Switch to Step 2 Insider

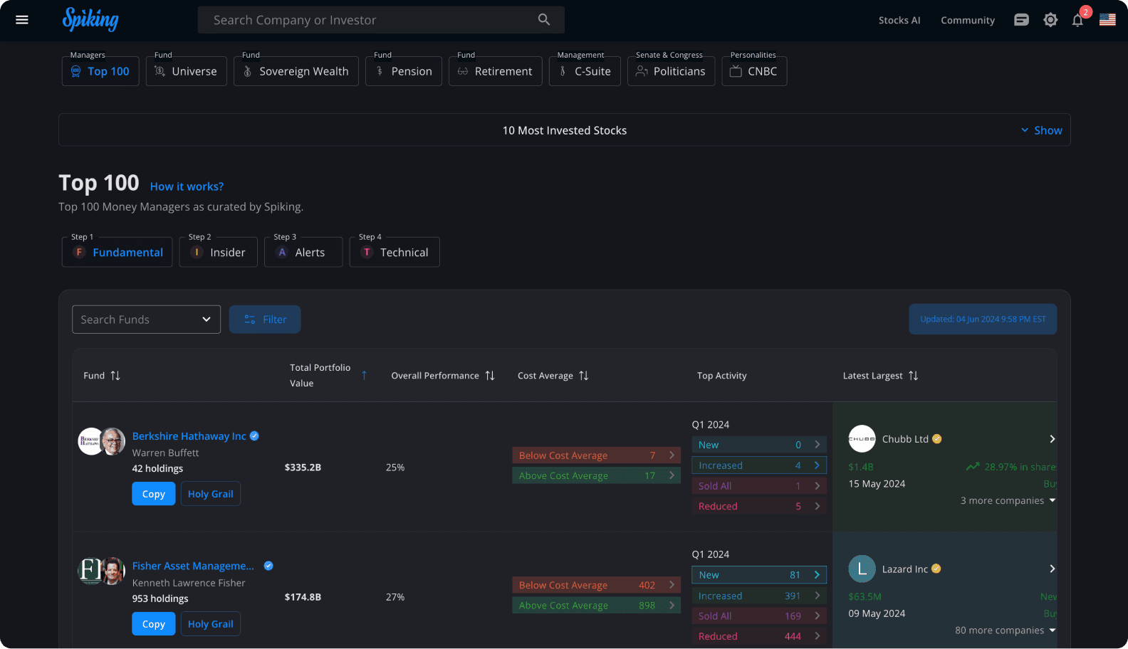(219, 252)
